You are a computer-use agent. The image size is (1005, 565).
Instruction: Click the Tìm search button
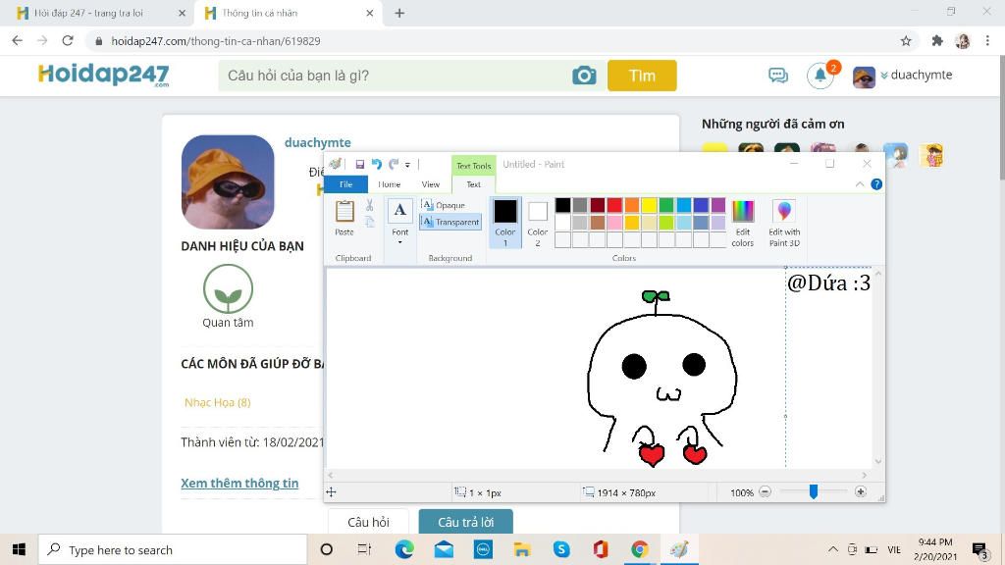tap(642, 76)
